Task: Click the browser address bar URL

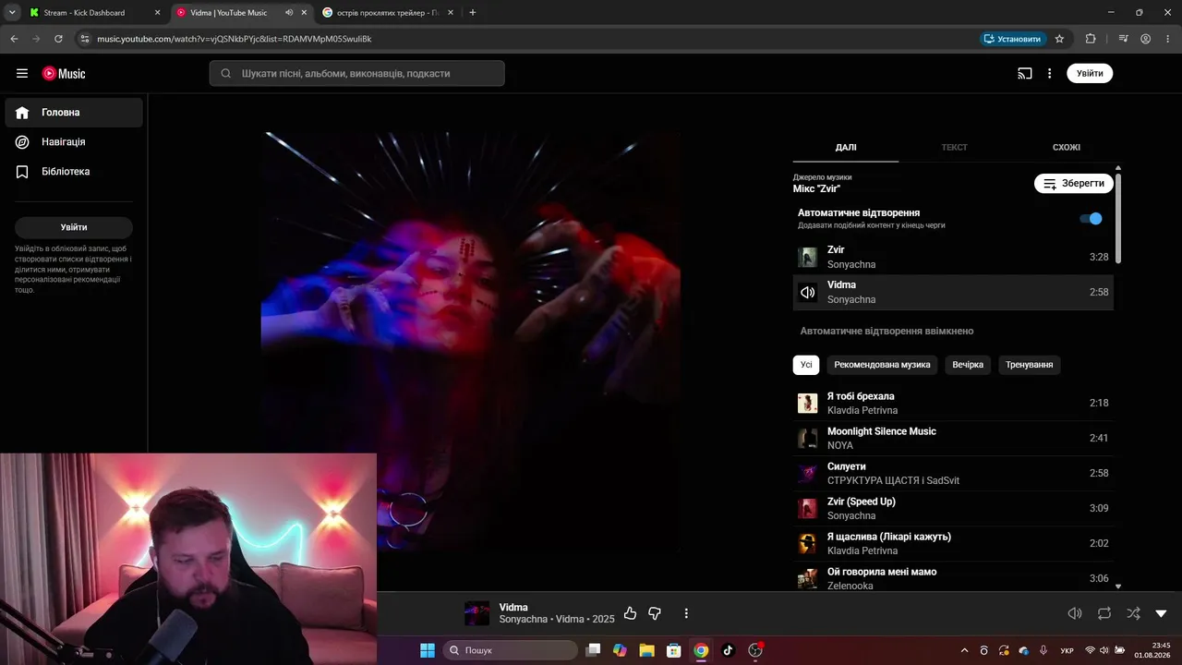Action: 235,39
